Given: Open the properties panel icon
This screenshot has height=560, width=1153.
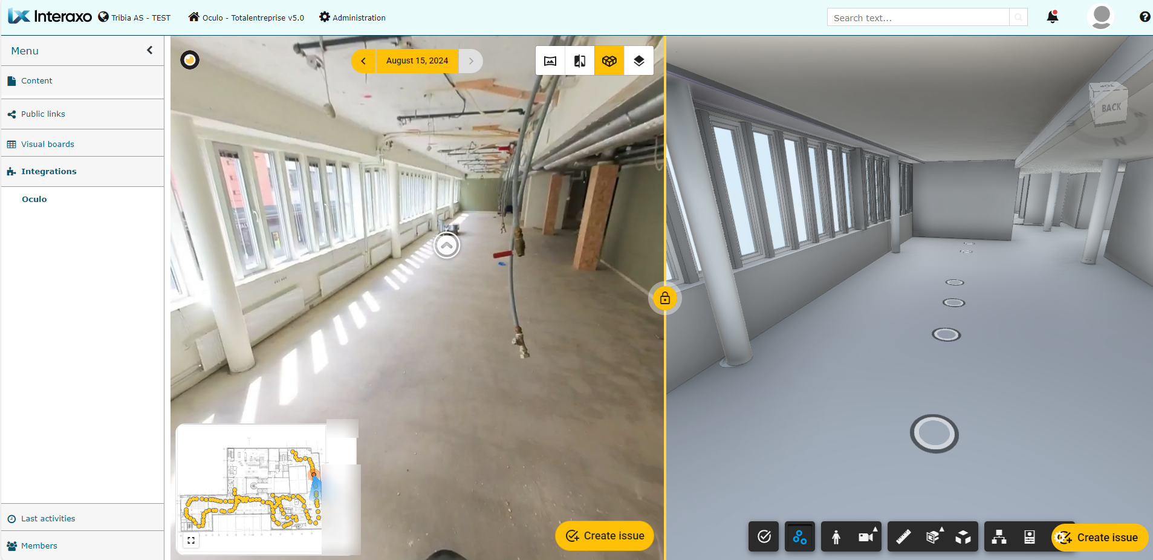Looking at the screenshot, I should pos(1029,537).
